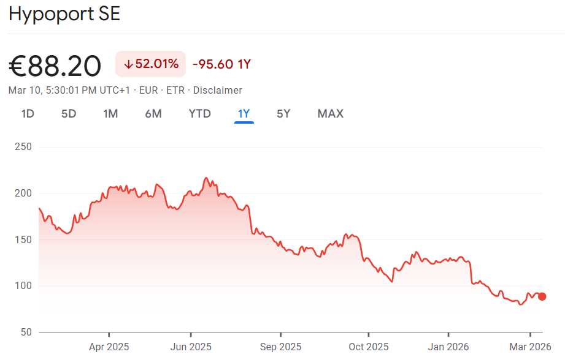Select the 6M time range

click(153, 113)
